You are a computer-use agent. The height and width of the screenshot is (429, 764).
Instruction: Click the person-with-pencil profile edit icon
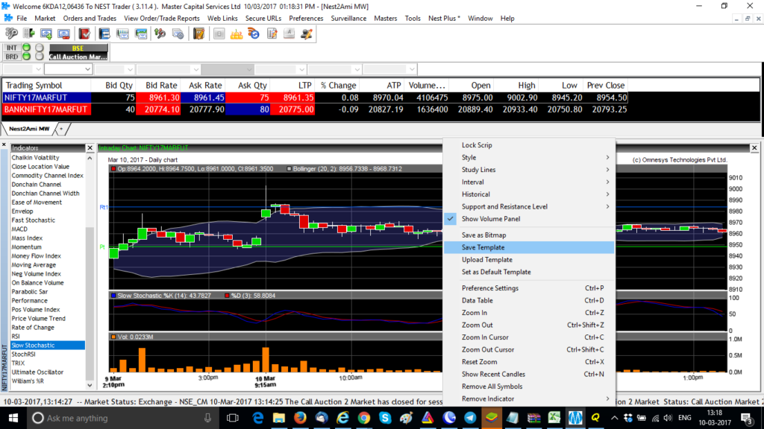305,34
